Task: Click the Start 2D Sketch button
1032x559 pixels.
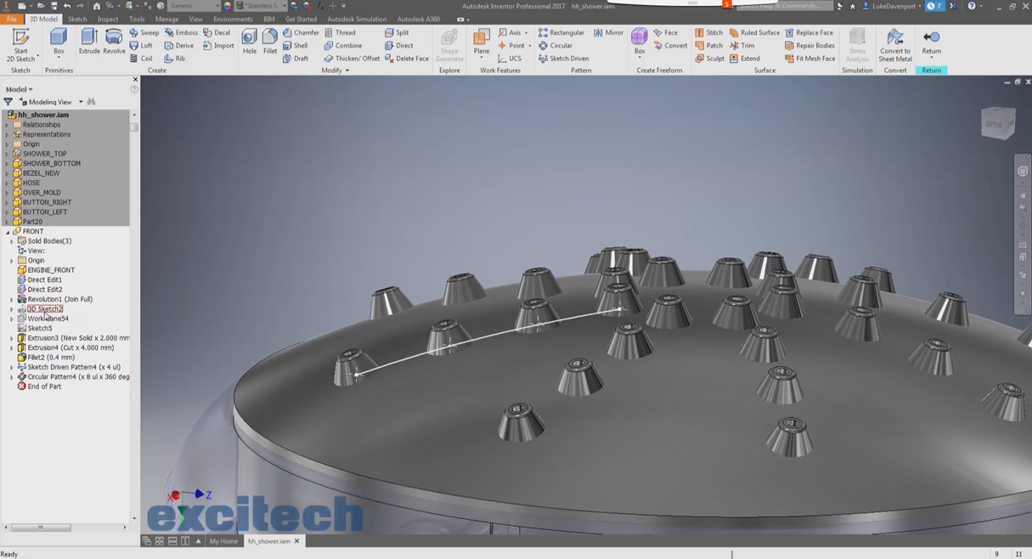Action: [x=20, y=40]
